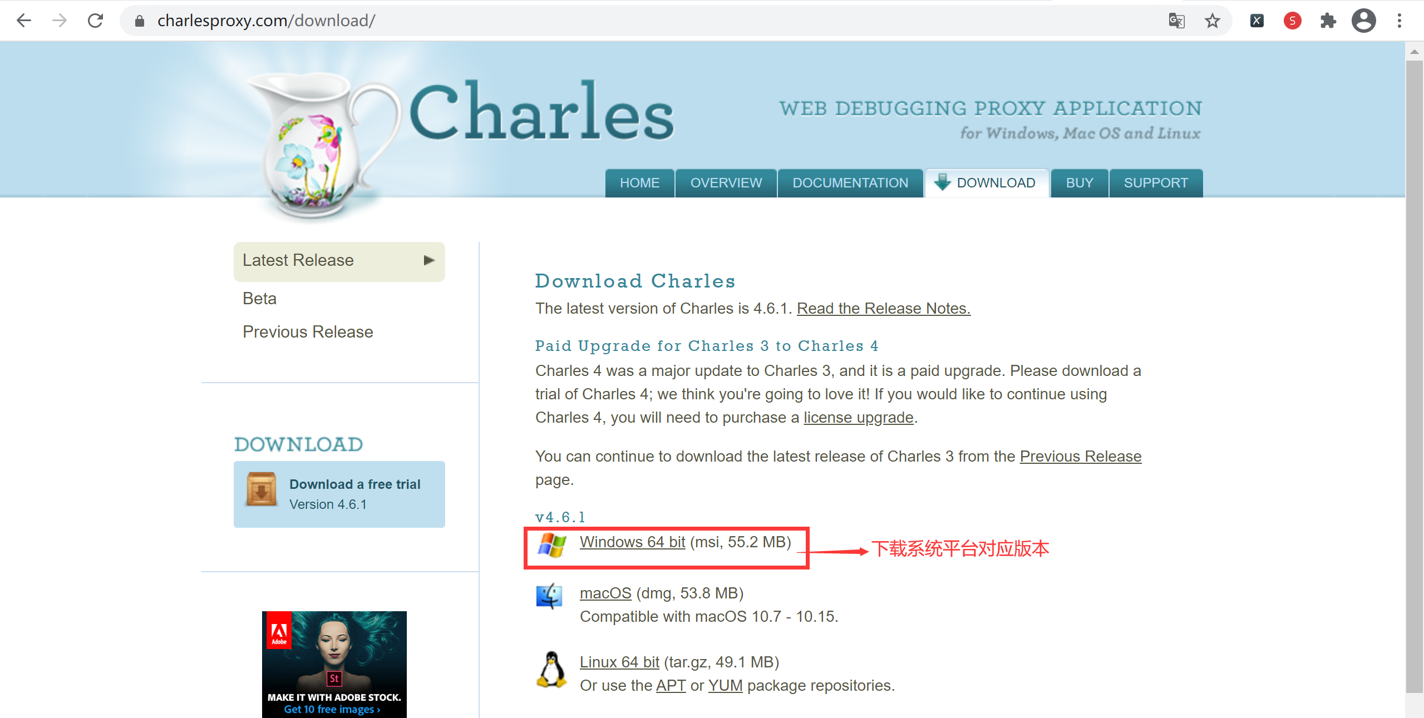The image size is (1424, 718).
Task: Go to the BUY tab
Action: tap(1079, 183)
